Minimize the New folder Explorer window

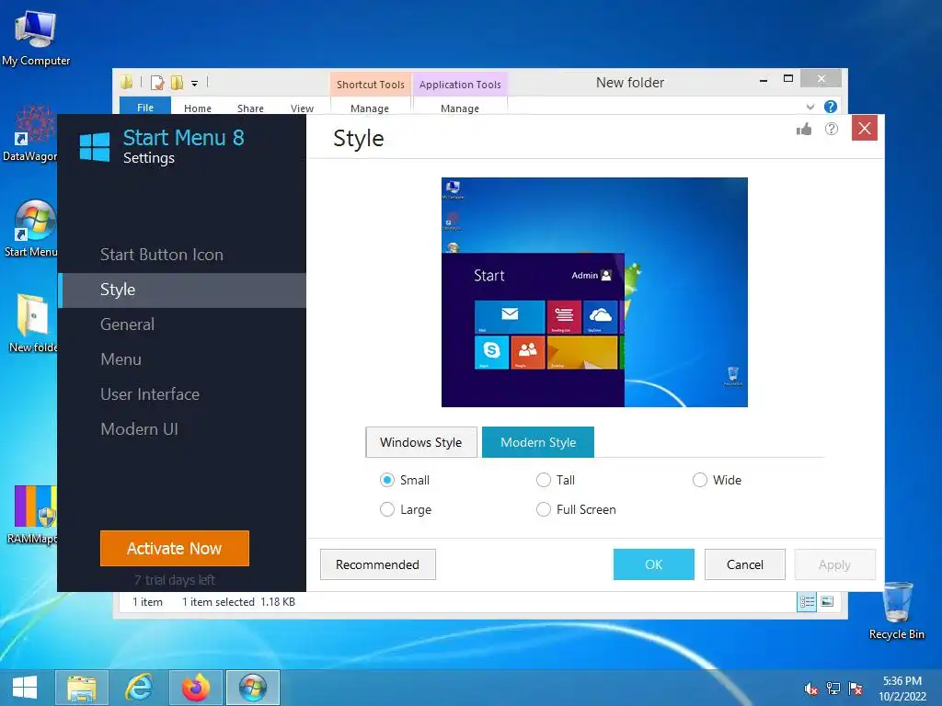click(x=764, y=79)
